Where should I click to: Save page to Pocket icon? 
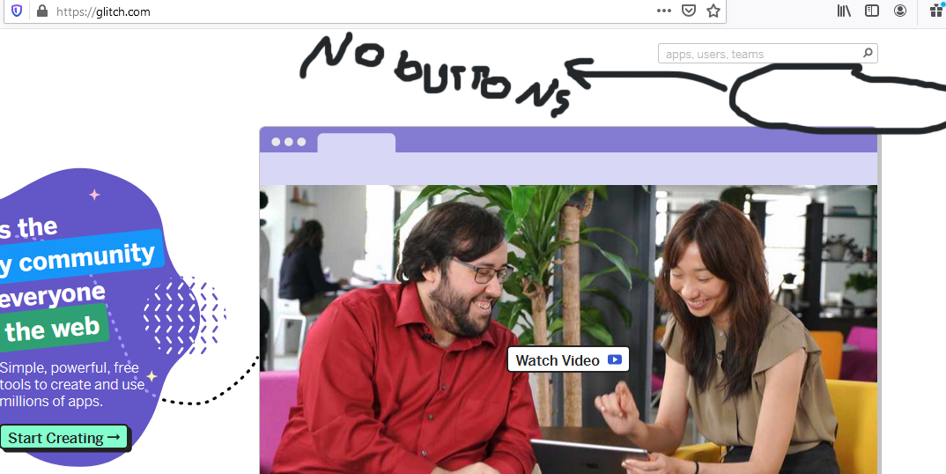pyautogui.click(x=689, y=11)
